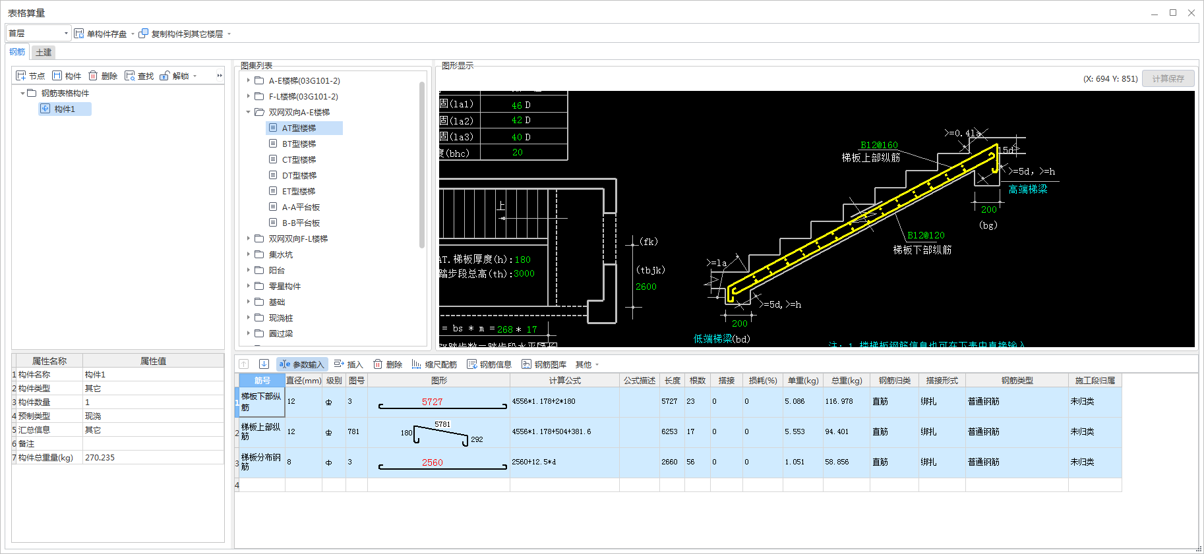
Task: Click 单构件存盘 save icon
Action: 79,34
